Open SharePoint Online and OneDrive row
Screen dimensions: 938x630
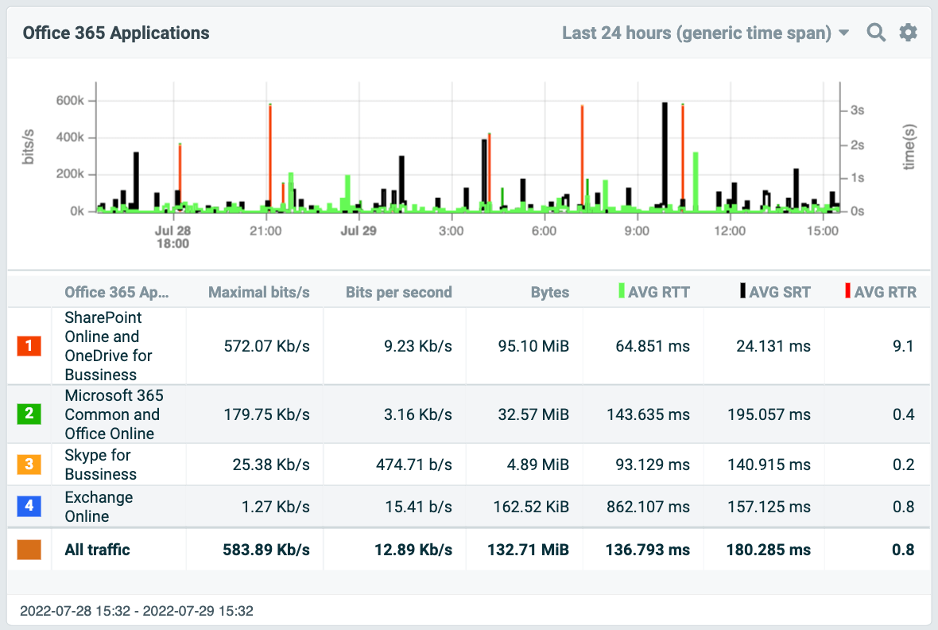pos(108,346)
